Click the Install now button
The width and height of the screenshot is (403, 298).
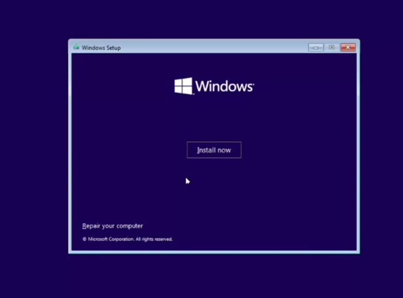pos(214,150)
